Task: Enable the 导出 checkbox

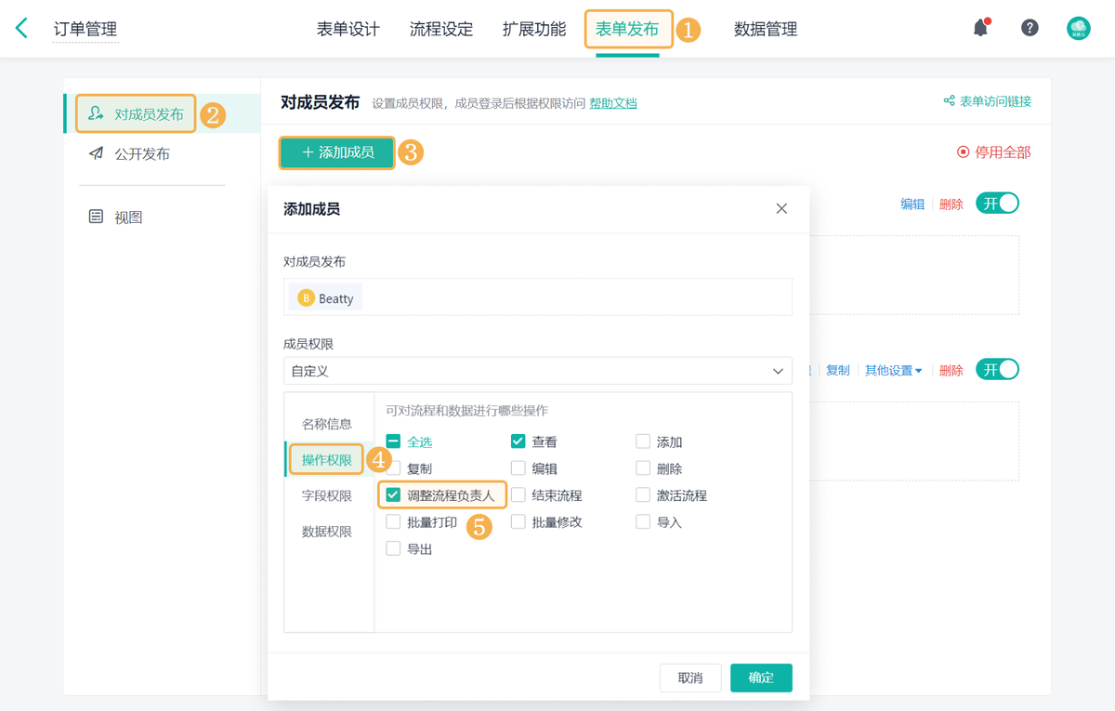Action: coord(393,549)
